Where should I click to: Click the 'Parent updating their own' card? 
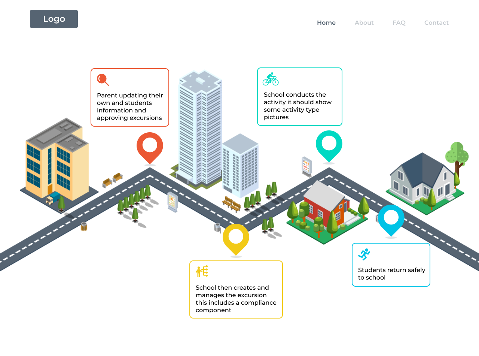(x=130, y=97)
